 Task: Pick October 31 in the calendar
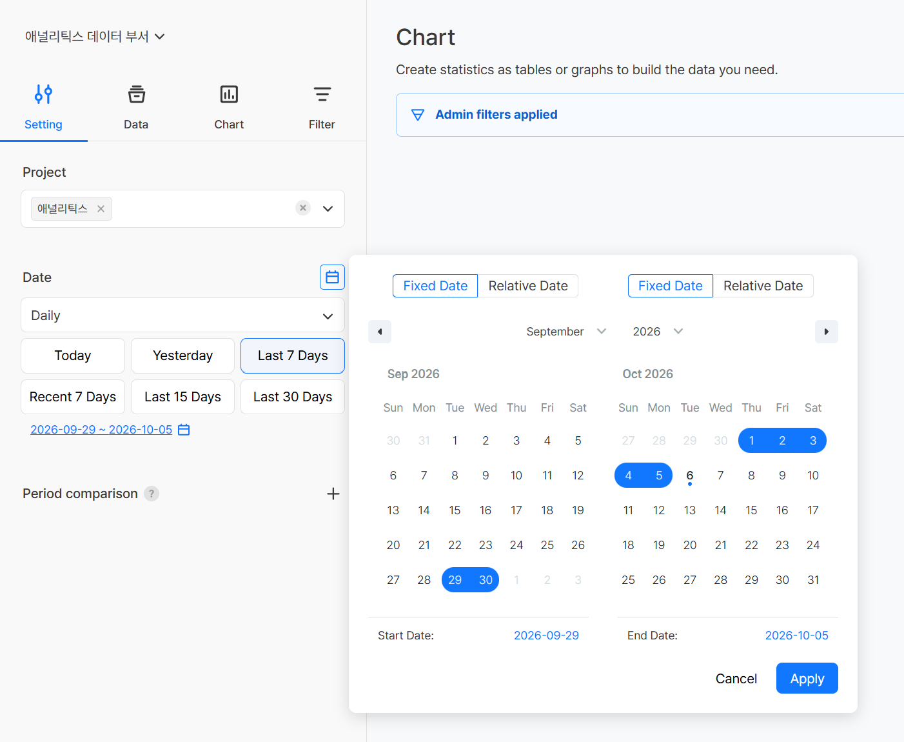tap(814, 580)
